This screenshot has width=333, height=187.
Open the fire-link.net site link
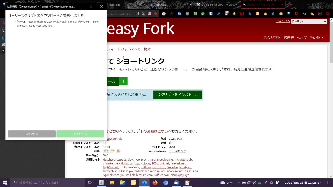[178, 163]
